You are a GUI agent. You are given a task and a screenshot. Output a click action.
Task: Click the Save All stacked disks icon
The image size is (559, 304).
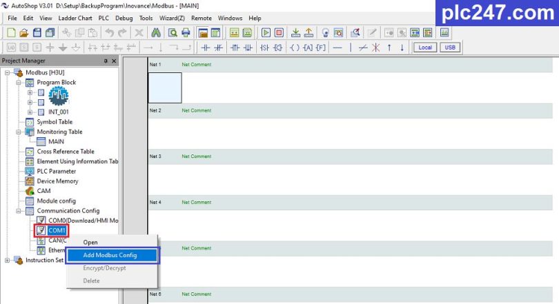point(50,33)
